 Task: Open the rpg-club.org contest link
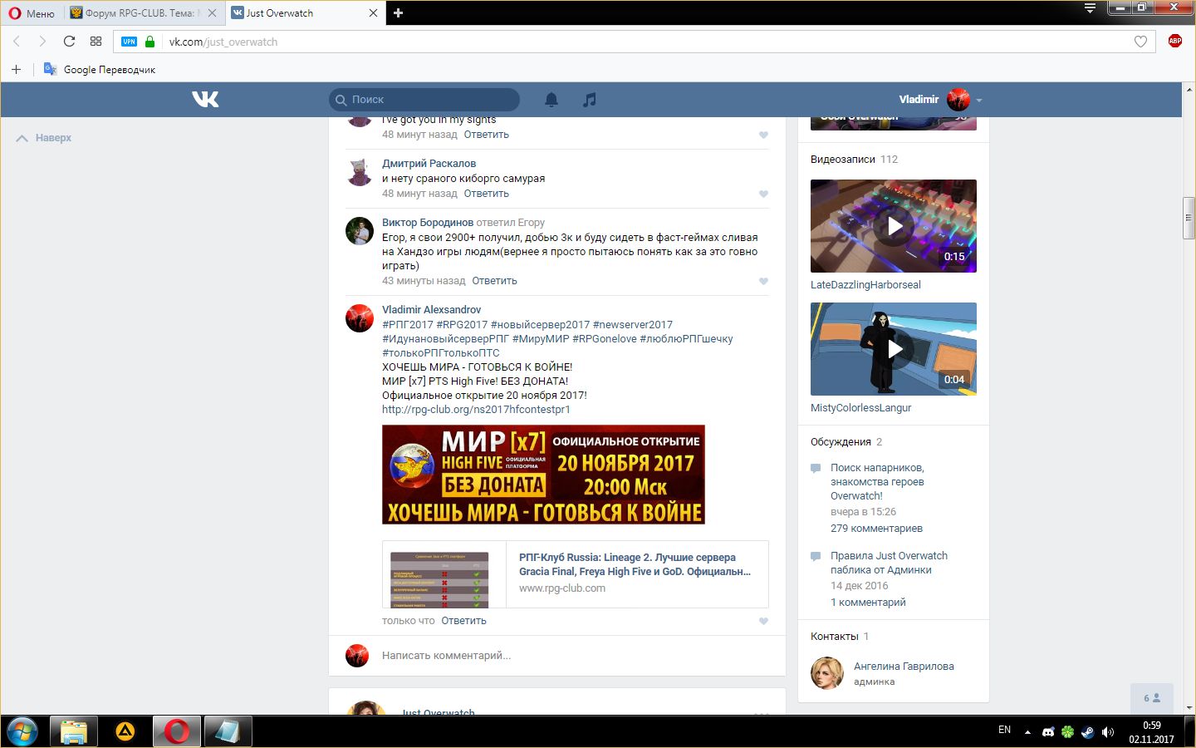point(476,410)
